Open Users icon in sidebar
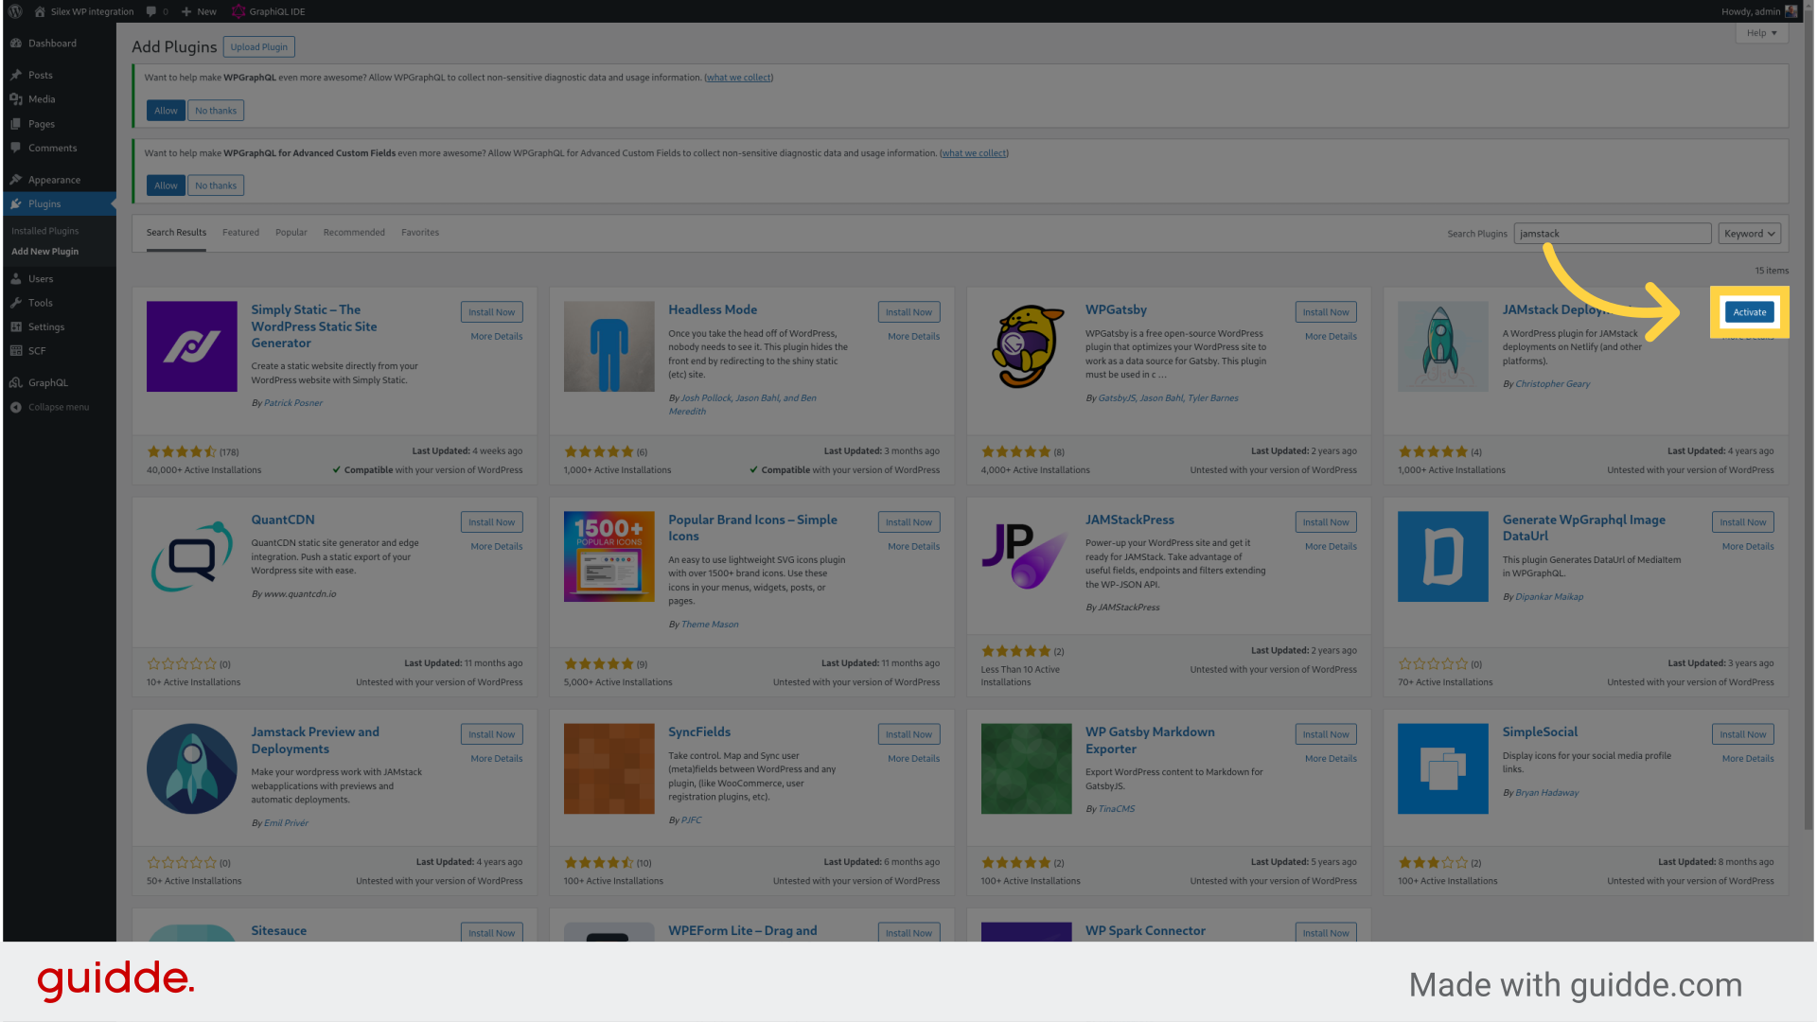 click(15, 279)
